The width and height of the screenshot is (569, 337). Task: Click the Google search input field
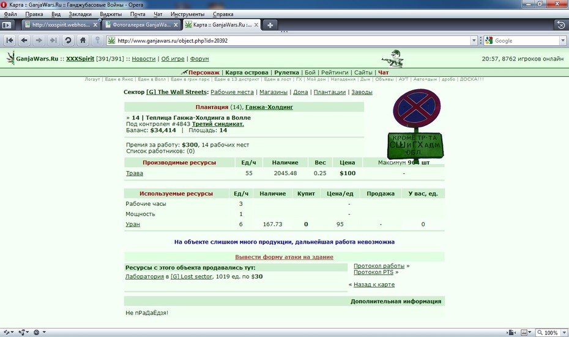527,40
